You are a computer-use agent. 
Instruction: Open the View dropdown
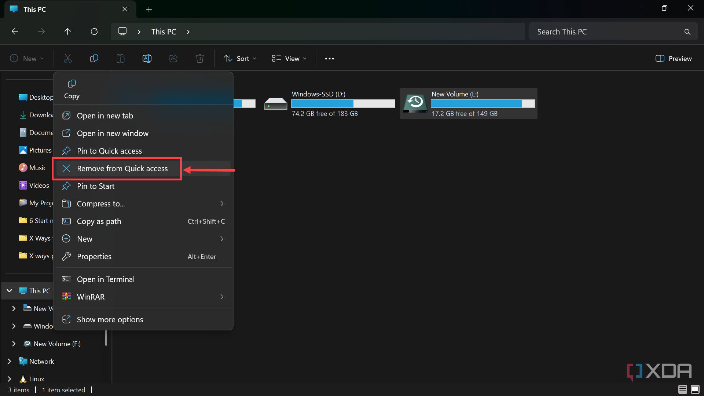click(x=289, y=59)
